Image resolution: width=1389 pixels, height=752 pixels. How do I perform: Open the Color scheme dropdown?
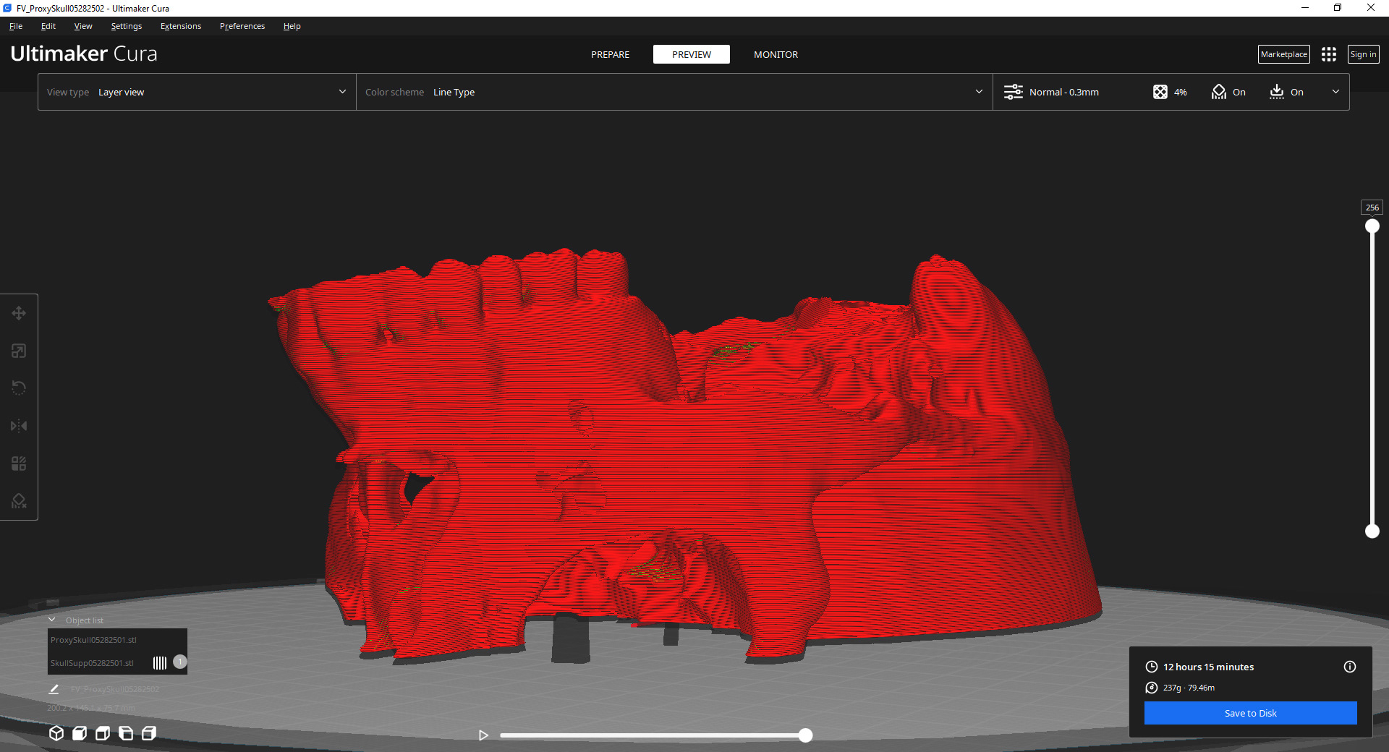tap(674, 92)
